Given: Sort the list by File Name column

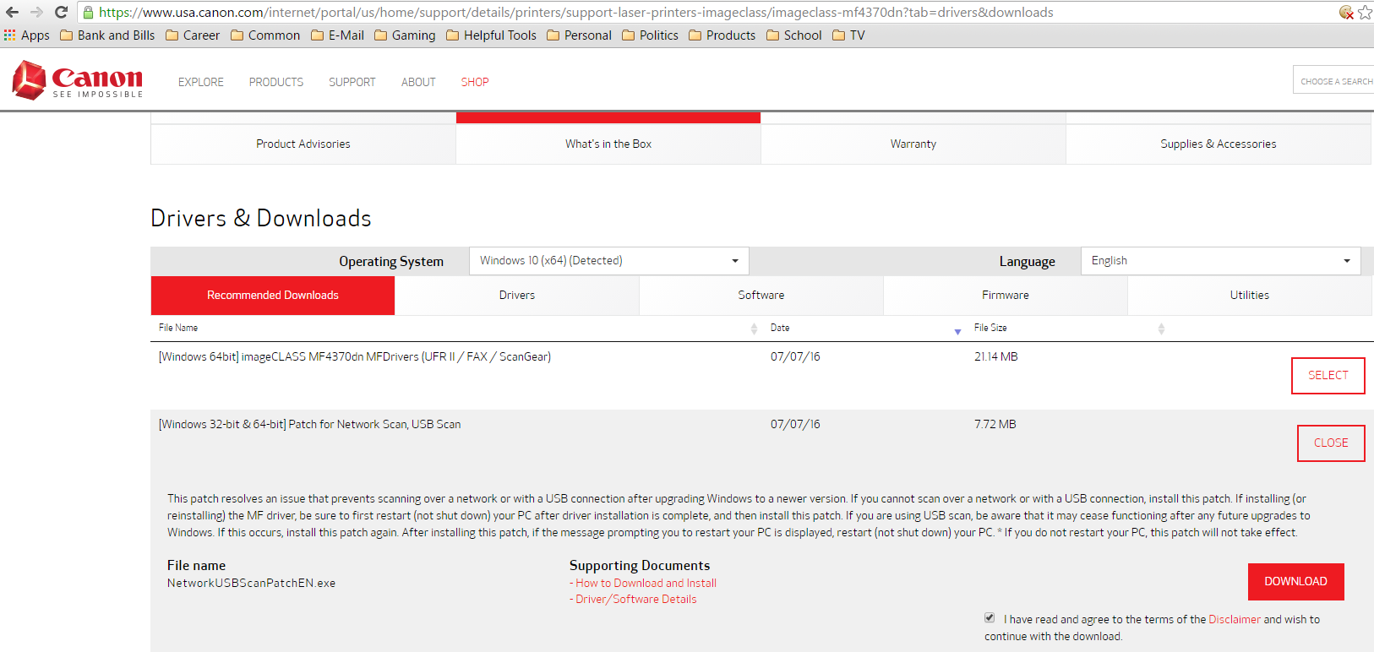Looking at the screenshot, I should 754,329.
